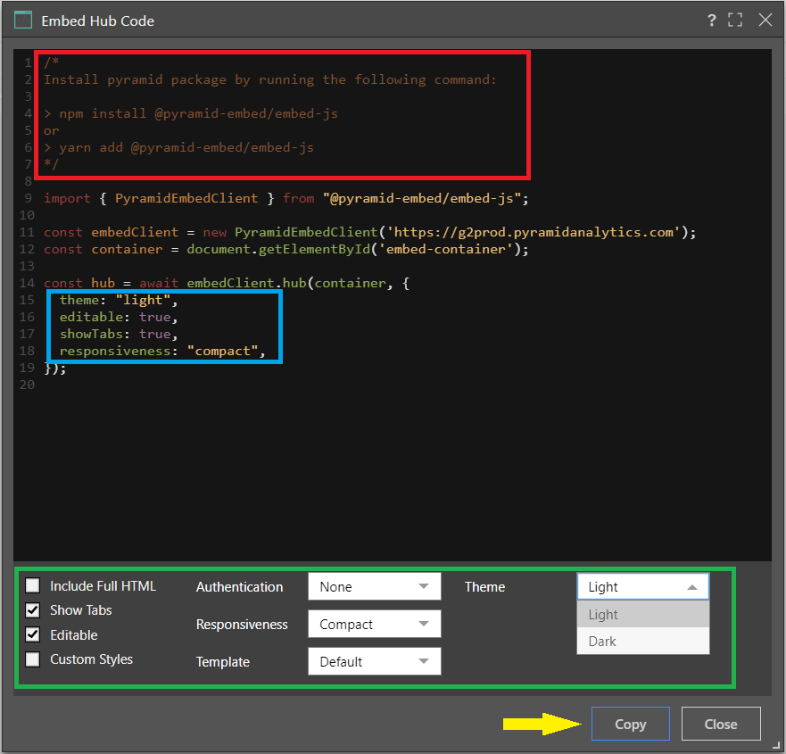This screenshot has width=786, height=754.
Task: Click the Close button
Action: coord(721,724)
